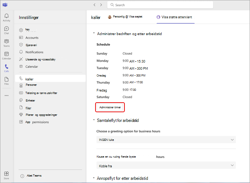Image resolution: width=250 pixels, height=183 pixels.
Task: Click in the Search field
Action: (x=160, y=5)
